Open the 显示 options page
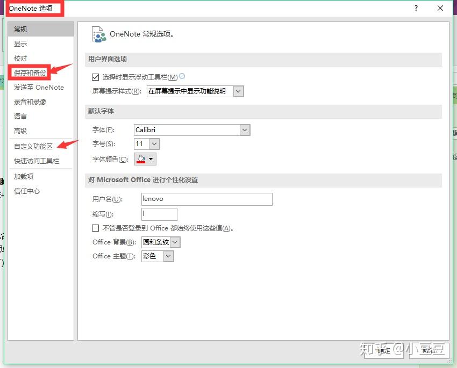The image size is (457, 368). click(x=41, y=44)
